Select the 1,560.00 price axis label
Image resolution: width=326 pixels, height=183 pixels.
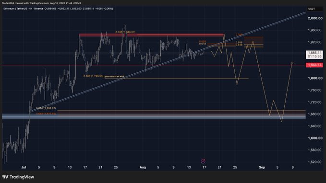(315, 150)
